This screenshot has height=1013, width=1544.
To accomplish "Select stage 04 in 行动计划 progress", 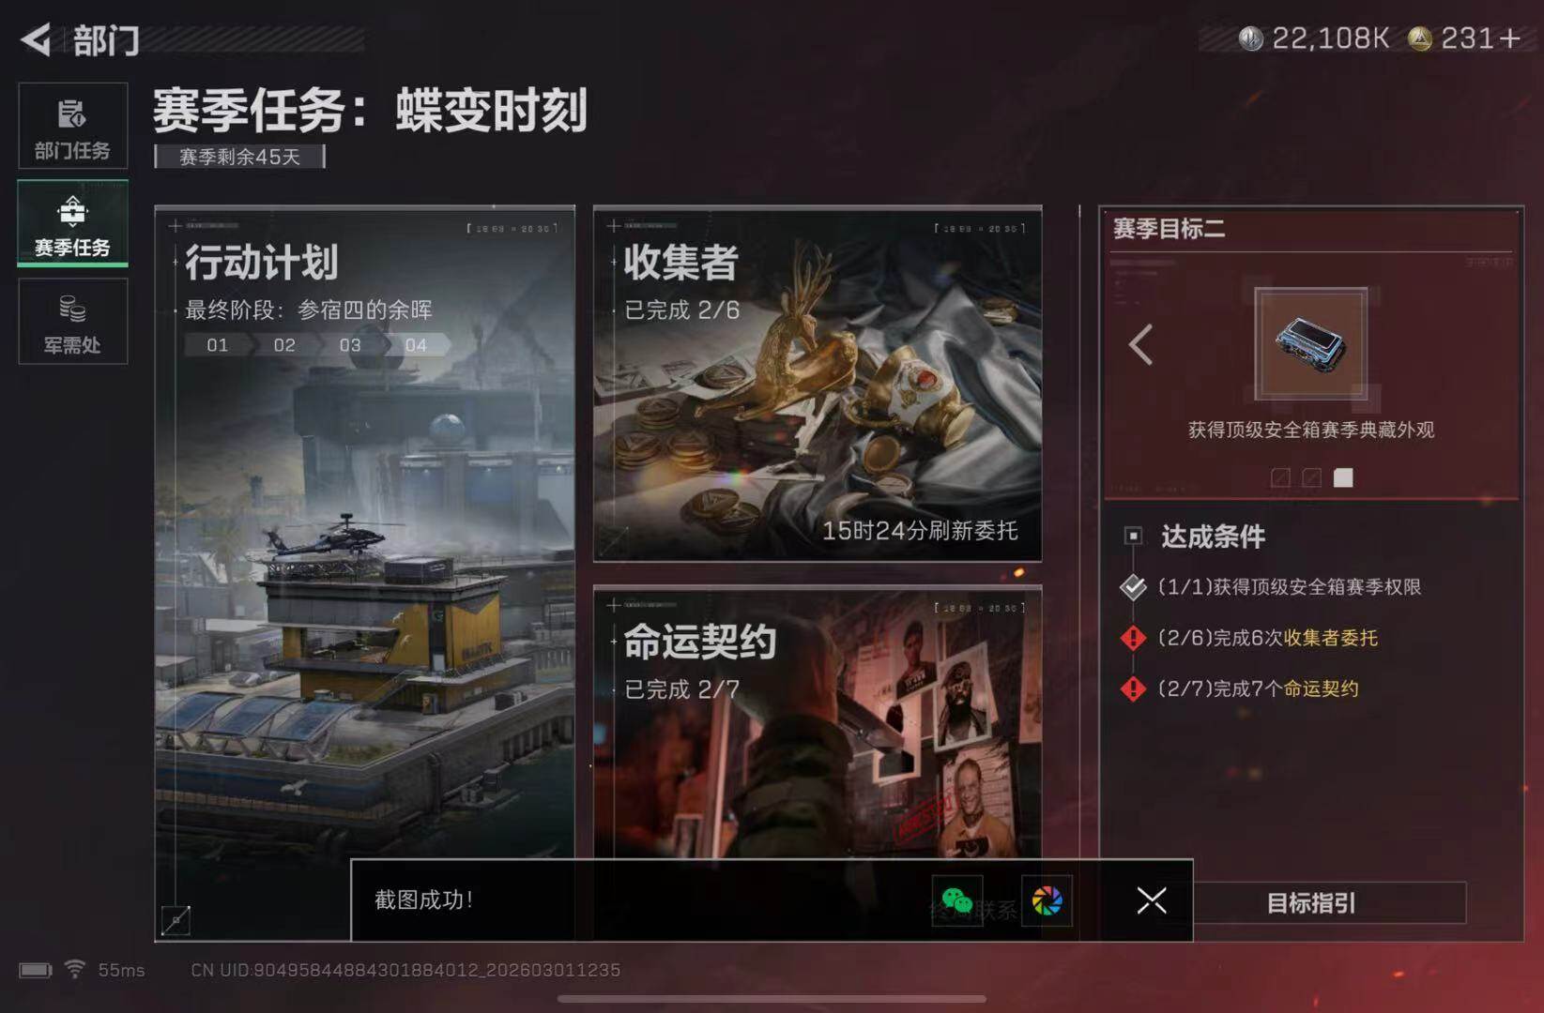I will pos(416,345).
